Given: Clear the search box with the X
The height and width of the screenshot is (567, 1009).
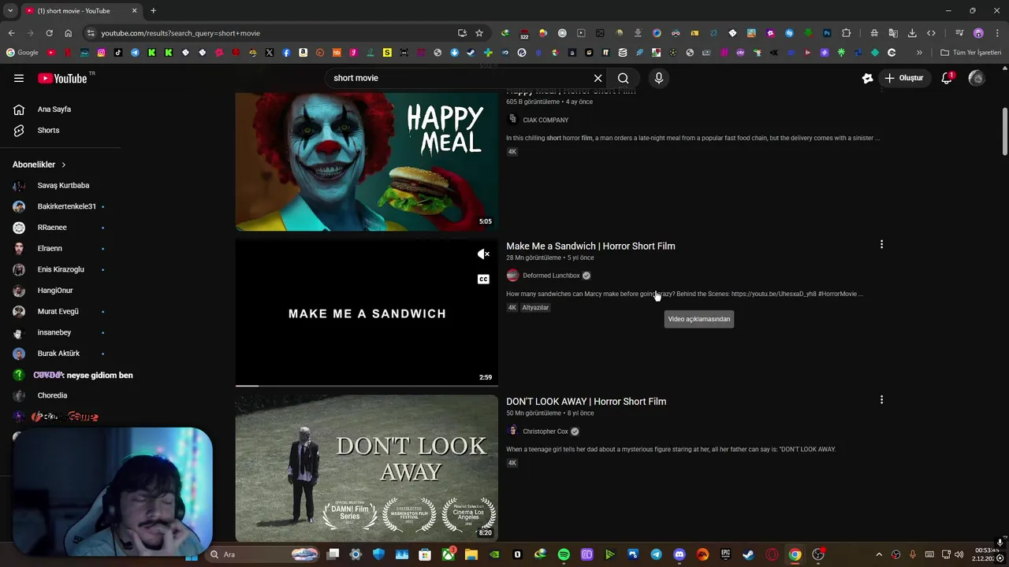Looking at the screenshot, I should pyautogui.click(x=598, y=78).
